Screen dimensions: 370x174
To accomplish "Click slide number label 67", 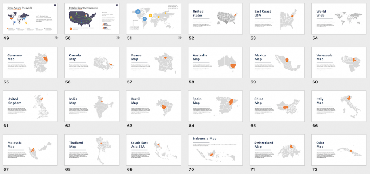I will point(6,170).
